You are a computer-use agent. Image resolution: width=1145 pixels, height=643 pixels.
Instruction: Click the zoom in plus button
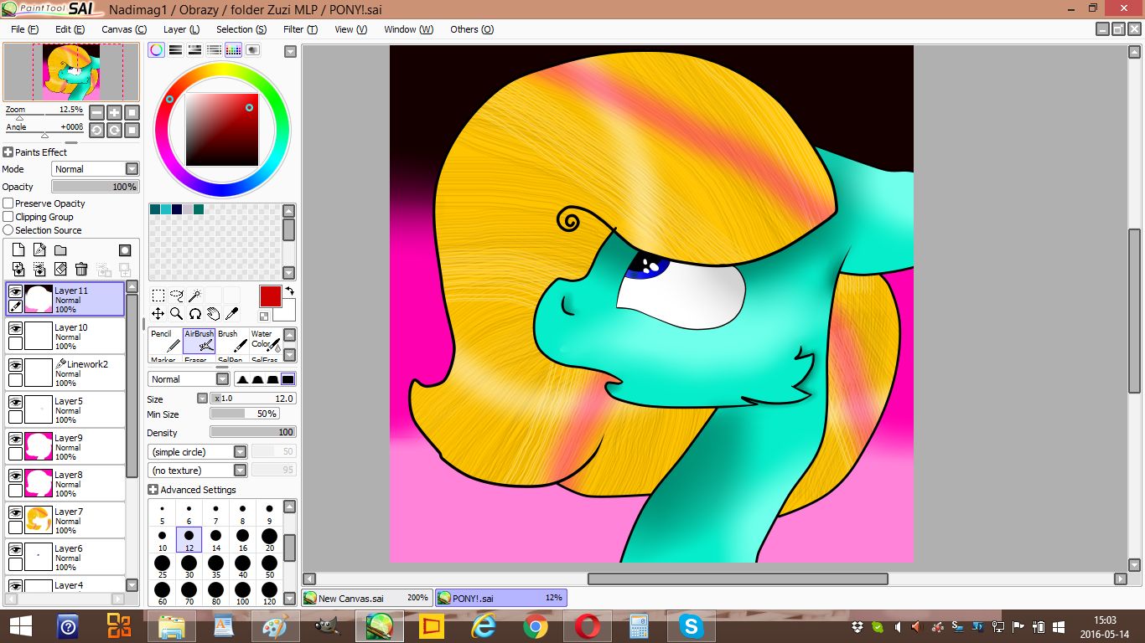[x=115, y=112]
